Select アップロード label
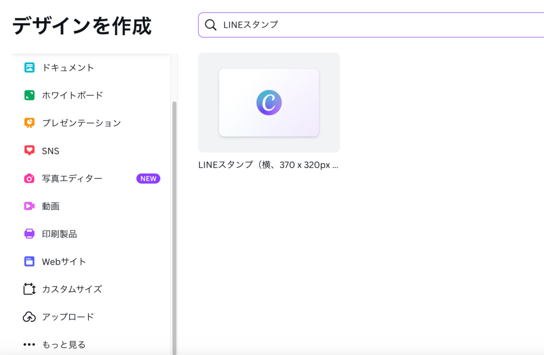Viewport: 544px width, 355px height. pyautogui.click(x=68, y=317)
